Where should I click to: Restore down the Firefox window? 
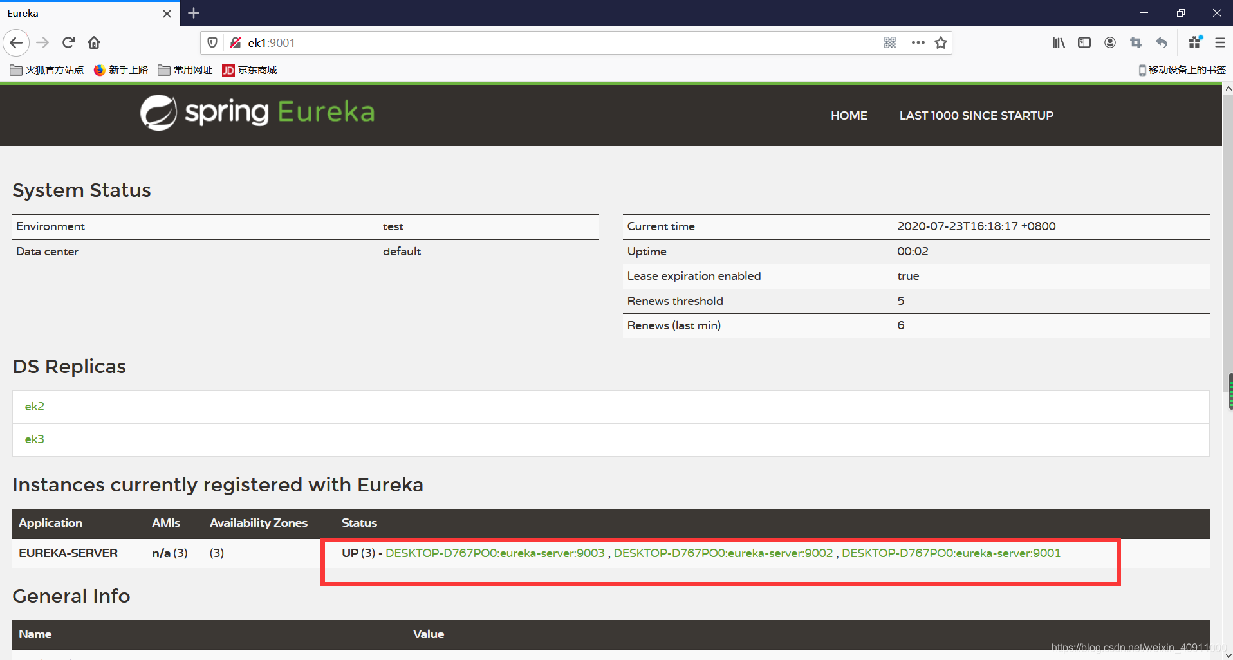(1181, 13)
